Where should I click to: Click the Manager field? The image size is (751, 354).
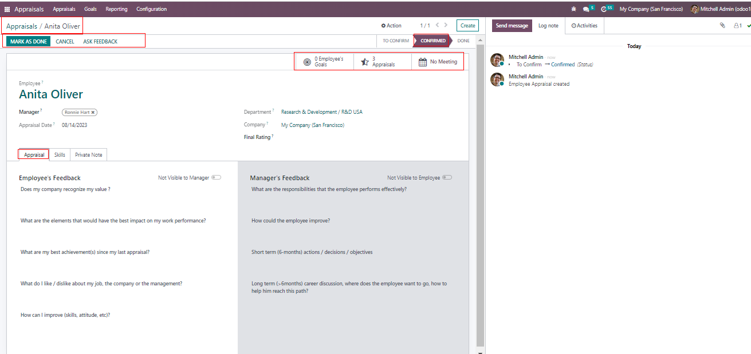click(80, 113)
